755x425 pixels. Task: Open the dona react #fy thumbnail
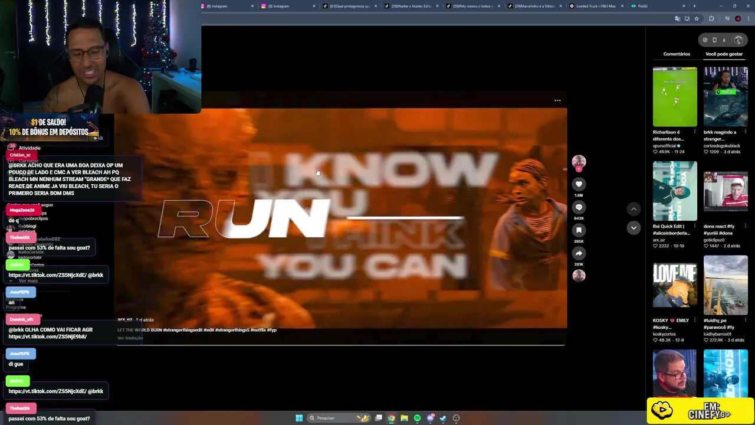[x=726, y=191]
